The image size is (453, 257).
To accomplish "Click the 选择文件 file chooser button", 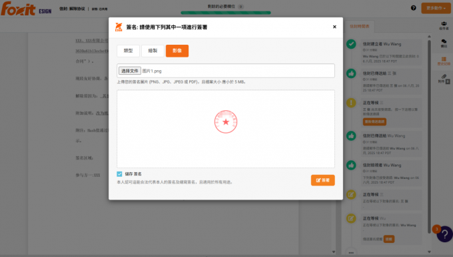I will [130, 71].
